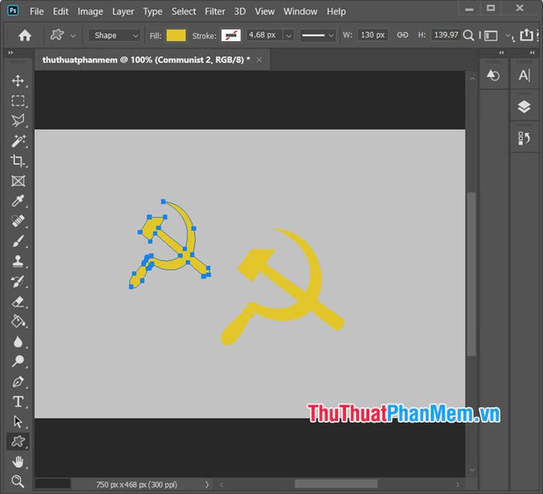Select the Brush tool

click(18, 241)
